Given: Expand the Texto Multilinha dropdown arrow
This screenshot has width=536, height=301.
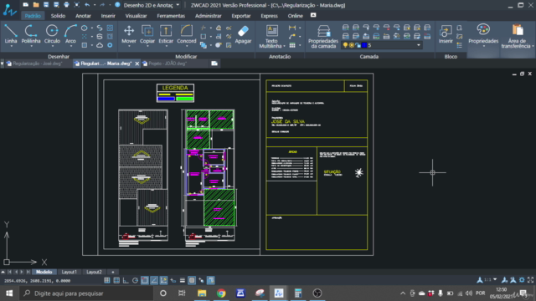Looking at the screenshot, I should point(284,46).
